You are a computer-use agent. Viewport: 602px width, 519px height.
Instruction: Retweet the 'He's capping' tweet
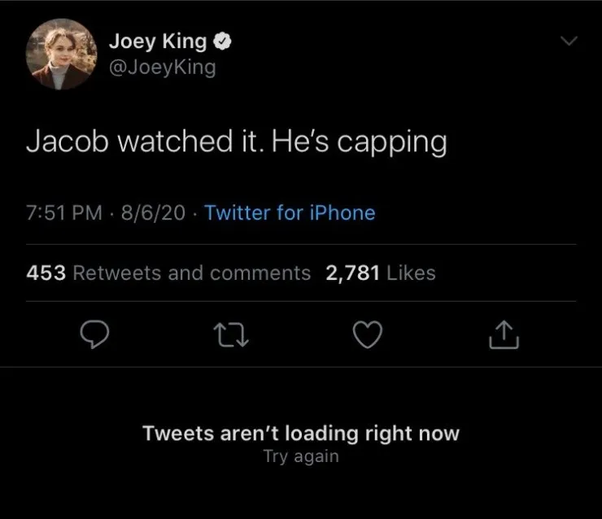(x=230, y=334)
